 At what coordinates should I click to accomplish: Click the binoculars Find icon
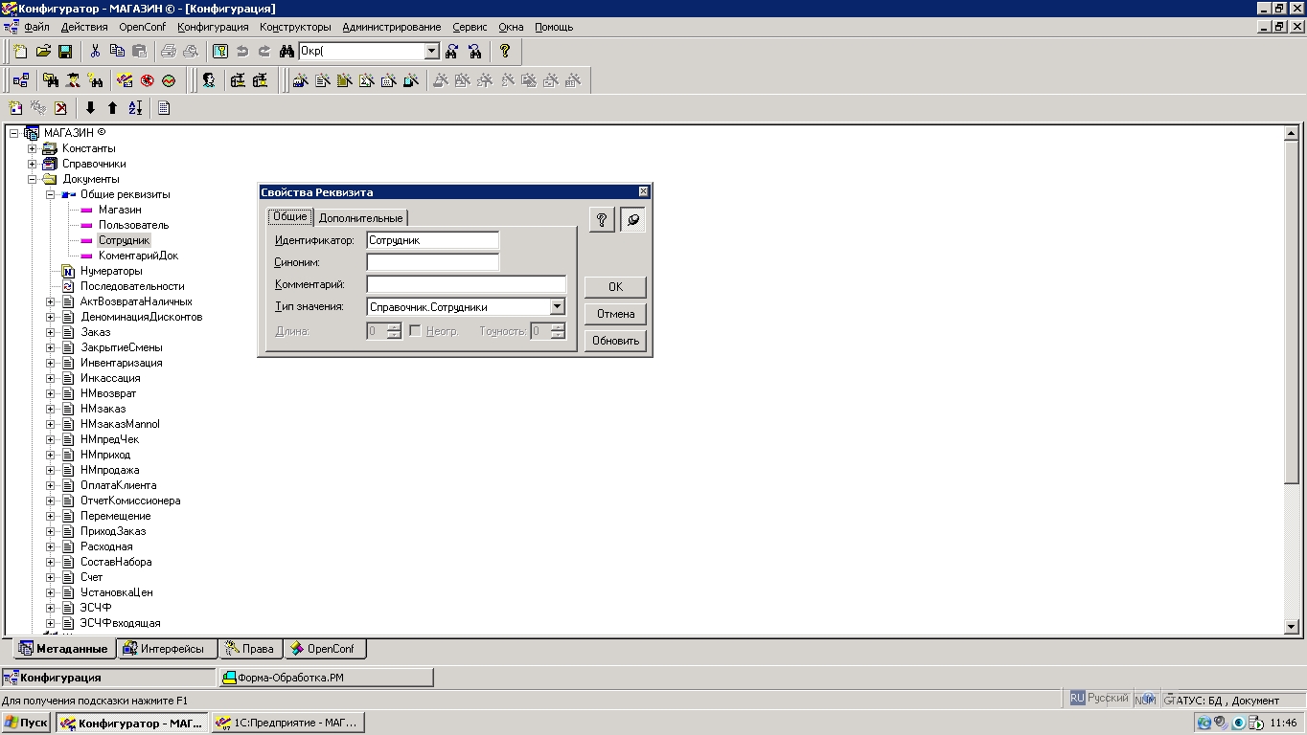tap(287, 52)
